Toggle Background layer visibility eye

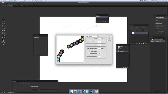131,33
